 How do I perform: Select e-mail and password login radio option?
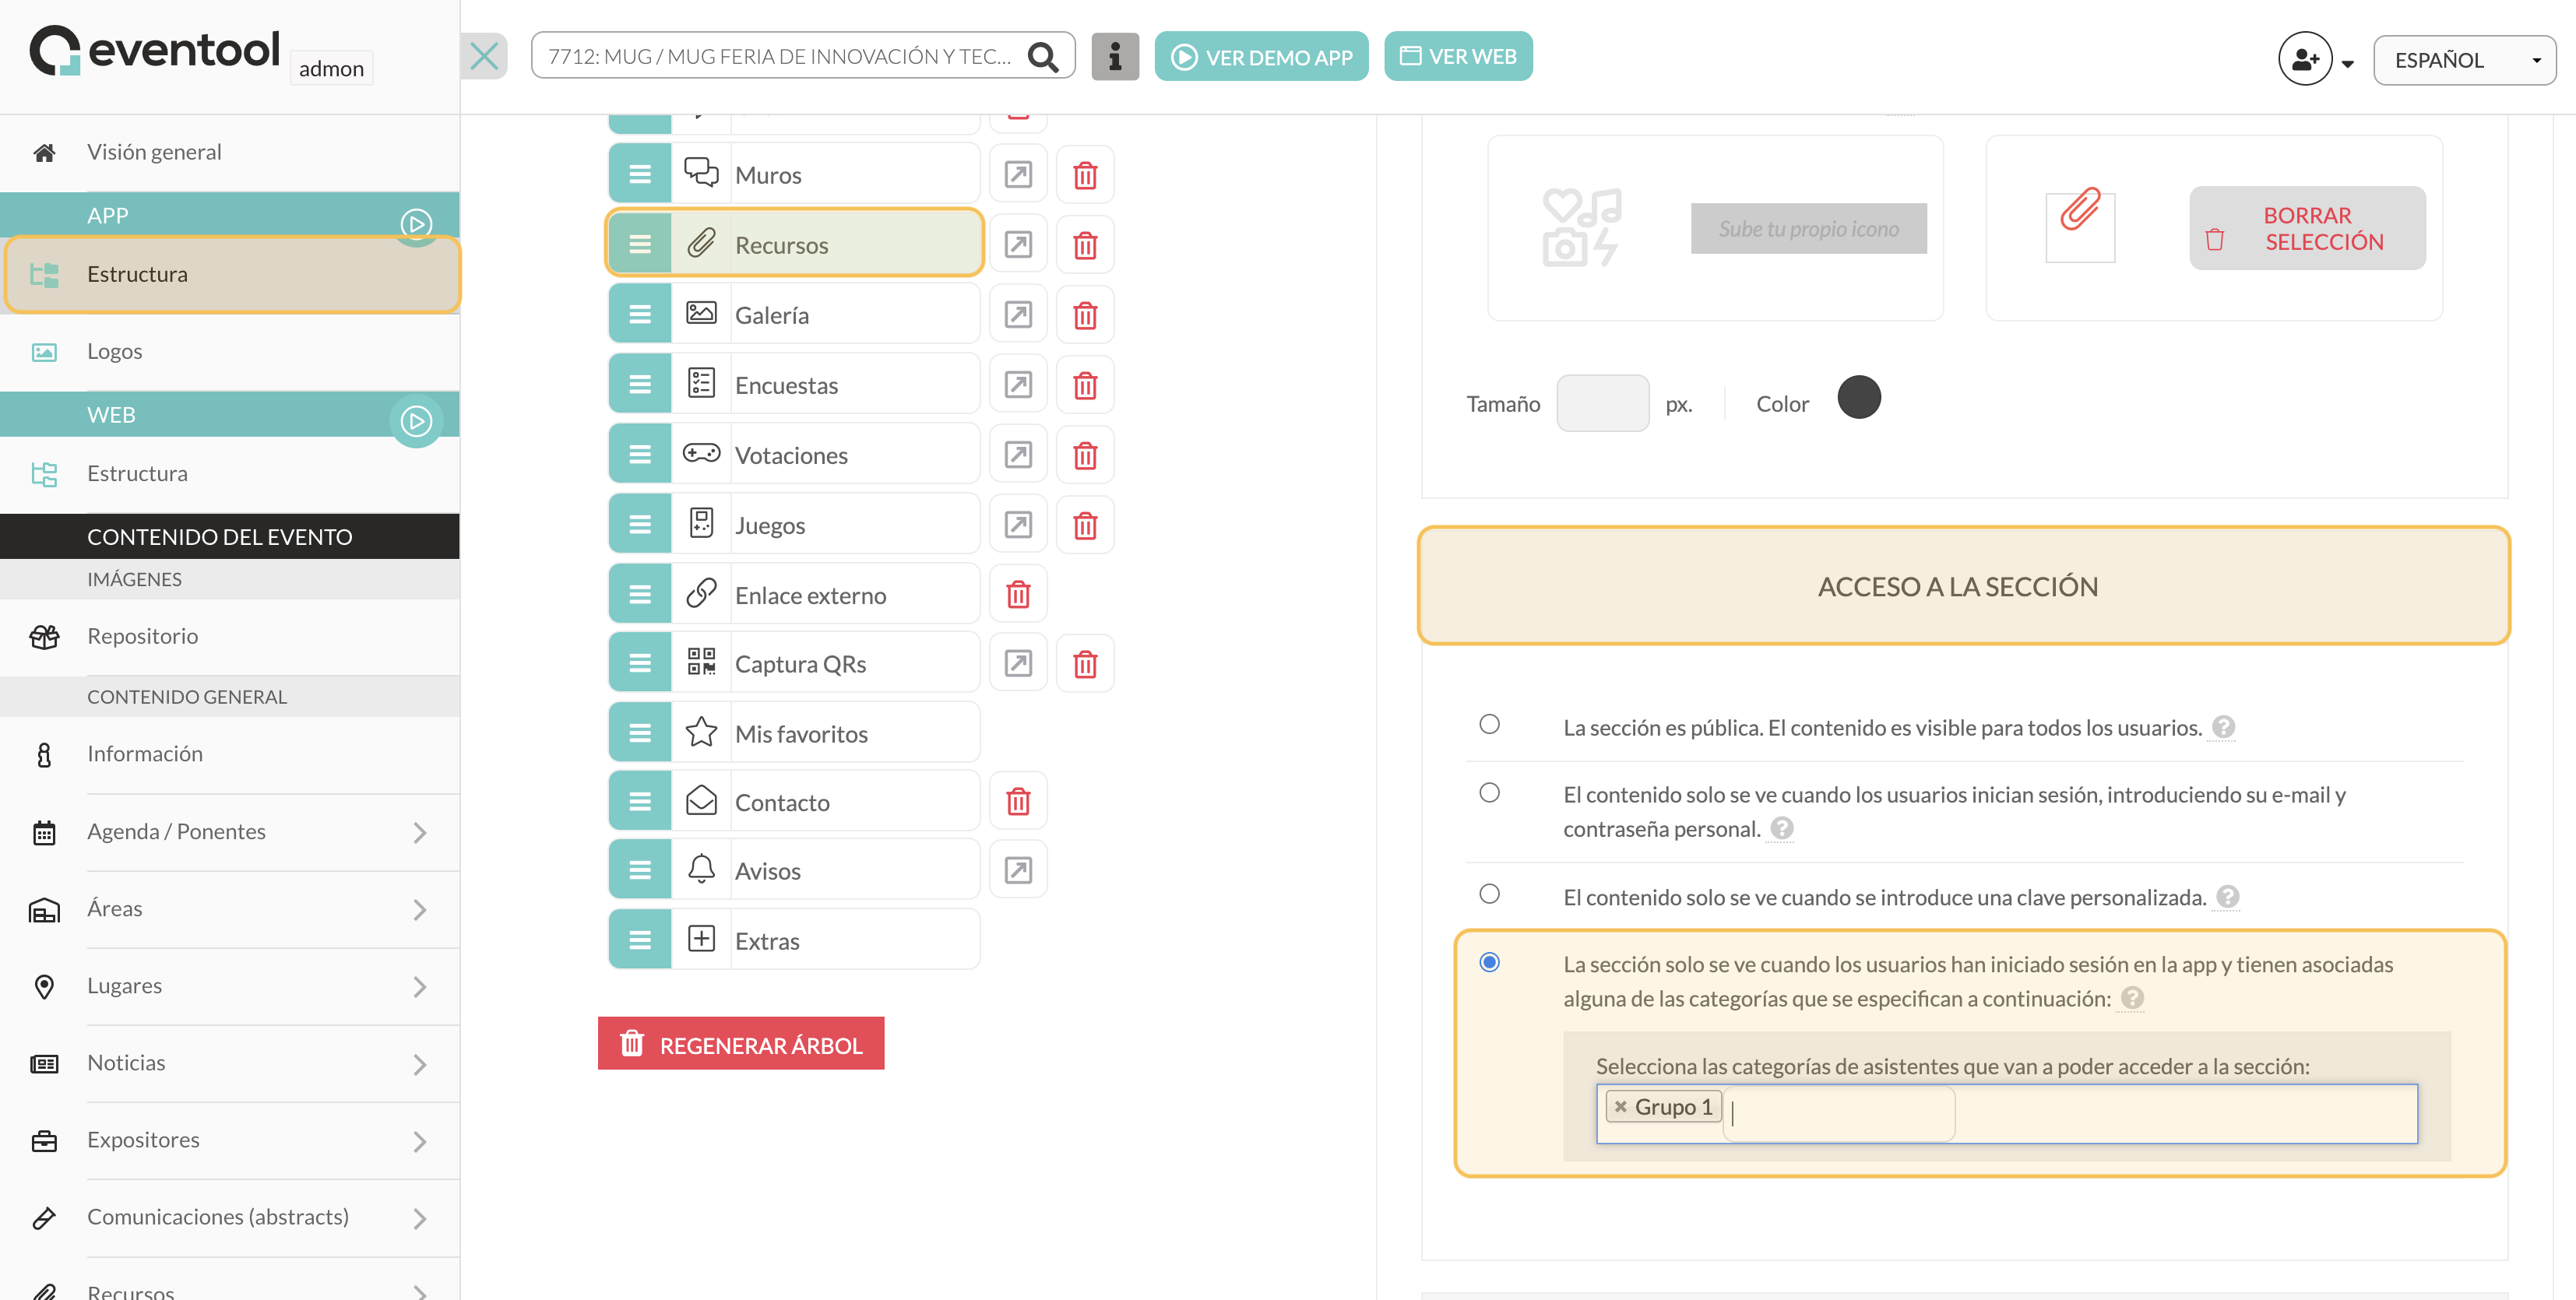(1490, 793)
